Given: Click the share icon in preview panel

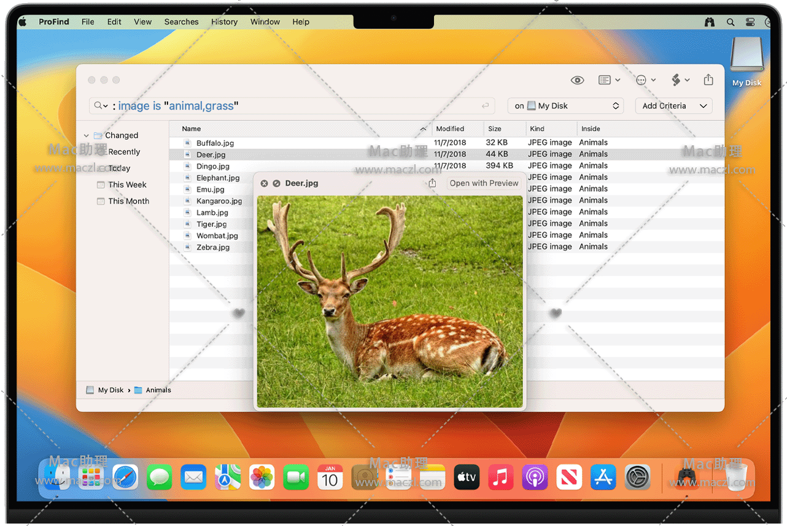Looking at the screenshot, I should click(x=432, y=183).
